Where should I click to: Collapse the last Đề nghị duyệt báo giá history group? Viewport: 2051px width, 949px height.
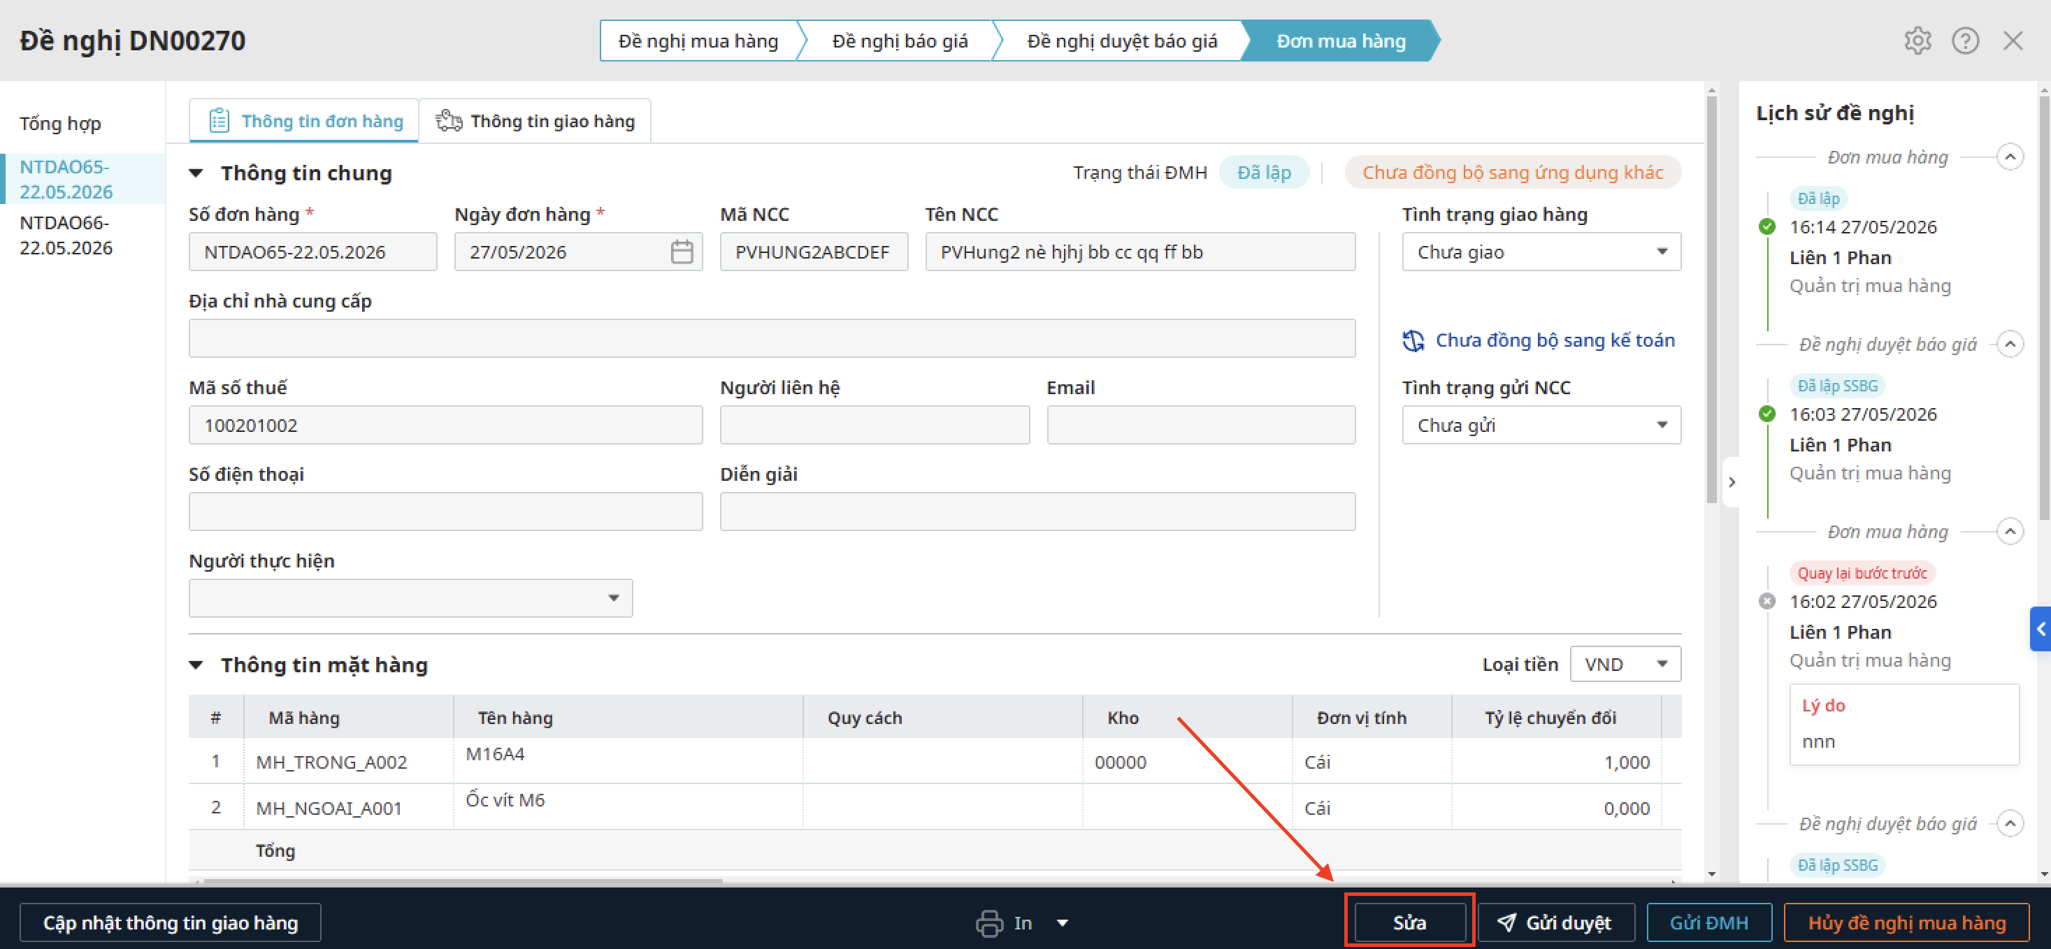2010,823
